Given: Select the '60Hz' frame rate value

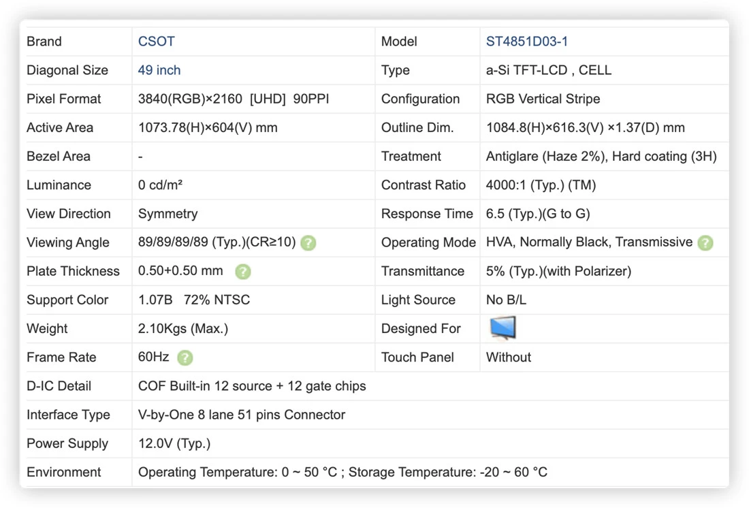Looking at the screenshot, I should click(153, 357).
